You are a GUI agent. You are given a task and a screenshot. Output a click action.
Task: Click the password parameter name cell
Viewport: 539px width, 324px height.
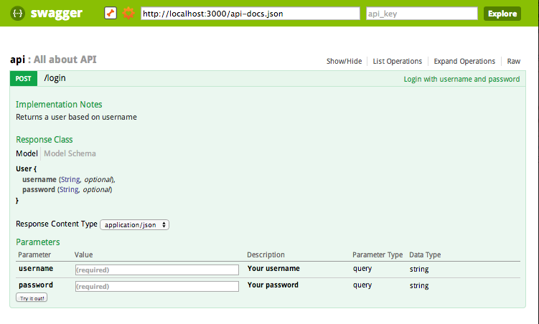point(36,285)
